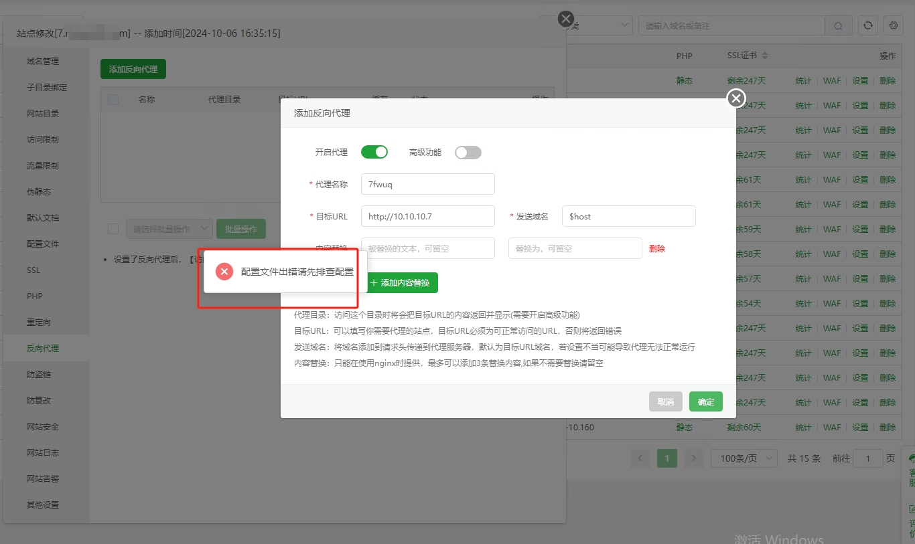Click the 客服 support icon at right edge

[x=911, y=472]
